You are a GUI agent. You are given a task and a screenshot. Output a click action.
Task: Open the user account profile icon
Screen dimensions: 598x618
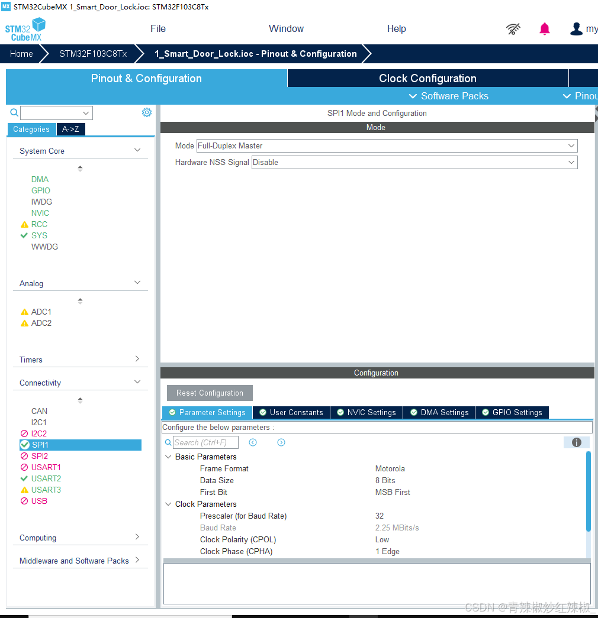pos(576,29)
